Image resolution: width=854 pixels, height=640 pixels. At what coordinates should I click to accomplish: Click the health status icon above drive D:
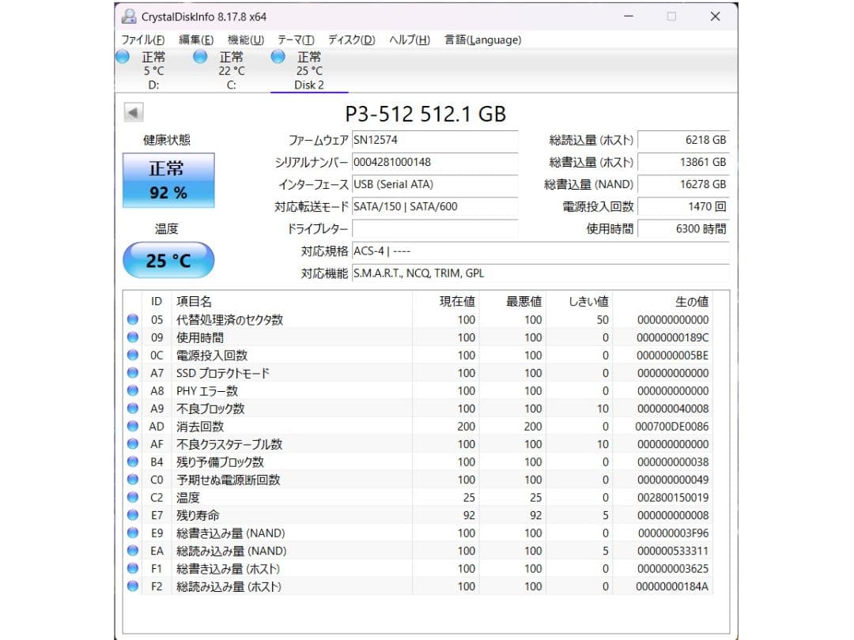(123, 56)
